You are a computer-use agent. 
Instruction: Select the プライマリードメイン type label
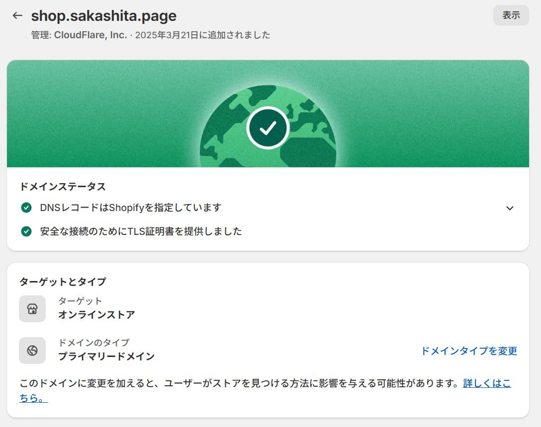(x=106, y=356)
